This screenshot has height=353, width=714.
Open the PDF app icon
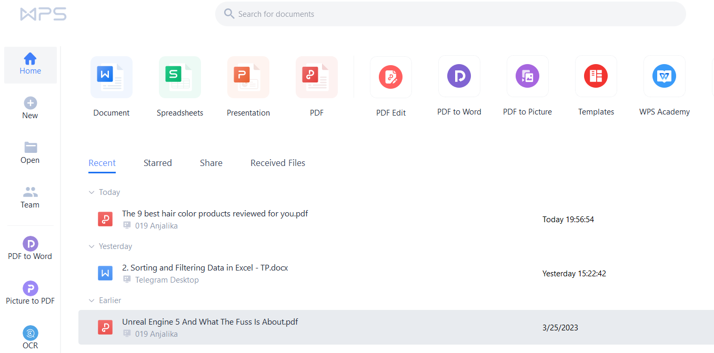pyautogui.click(x=317, y=77)
